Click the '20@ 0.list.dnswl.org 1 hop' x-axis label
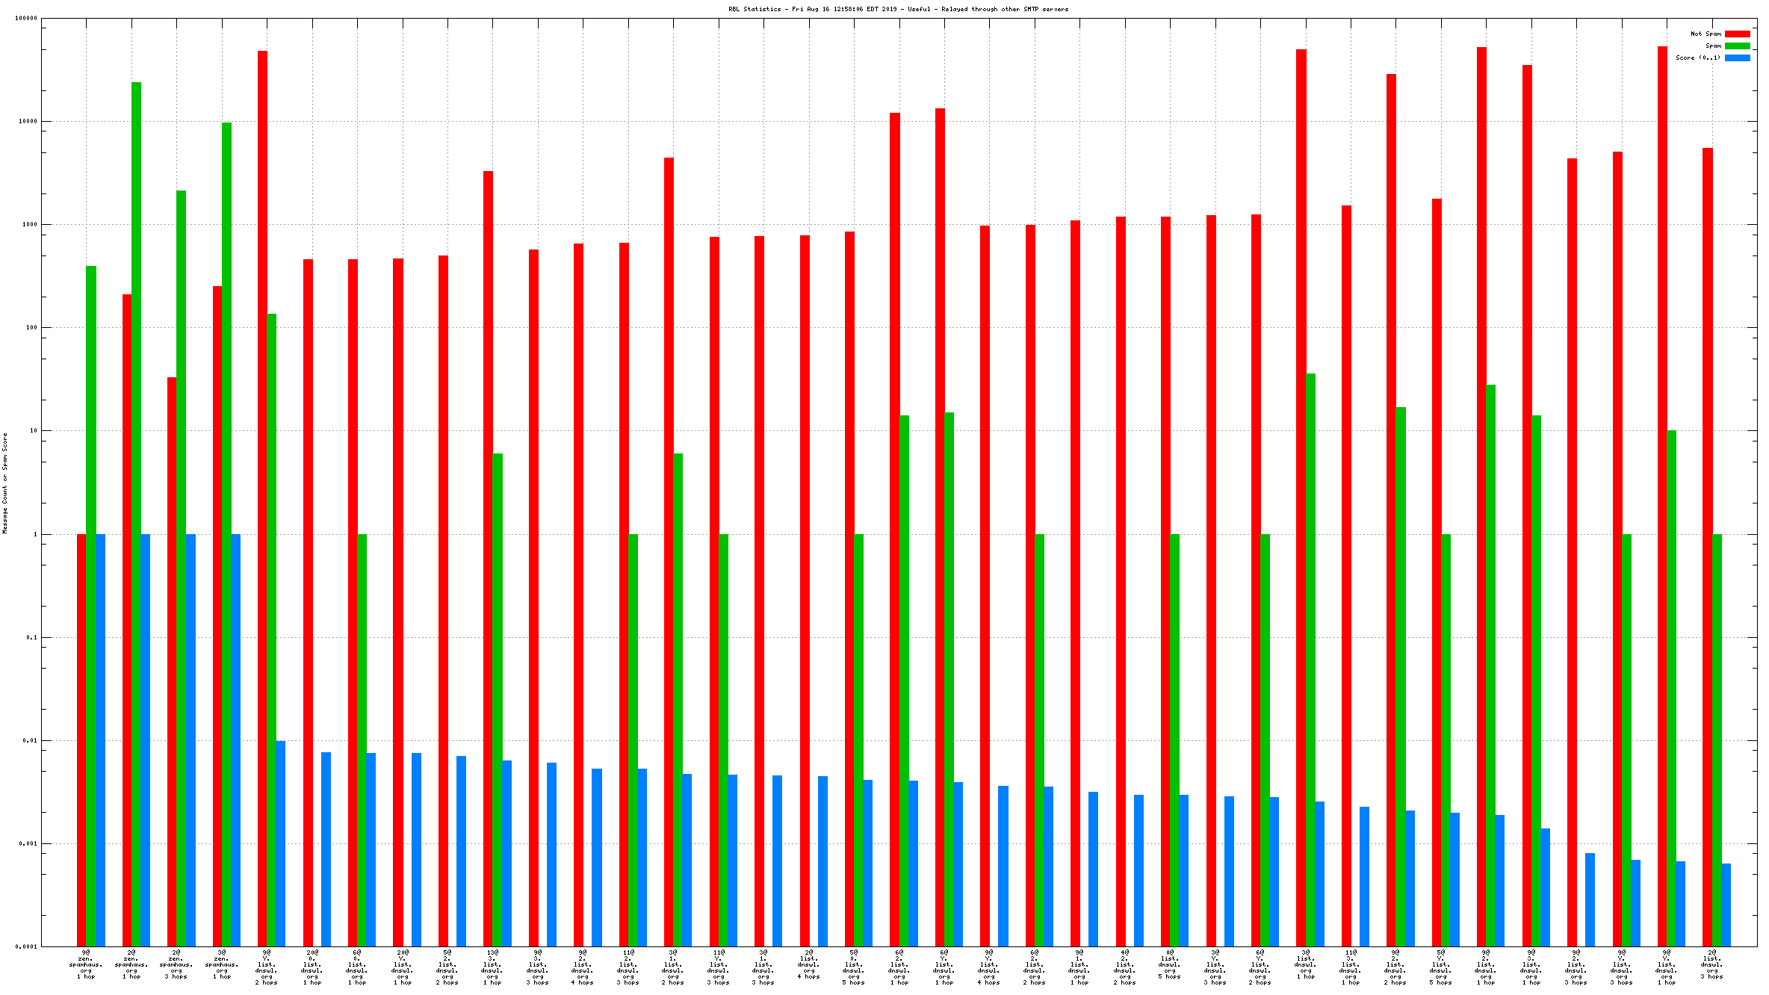 coord(312,967)
